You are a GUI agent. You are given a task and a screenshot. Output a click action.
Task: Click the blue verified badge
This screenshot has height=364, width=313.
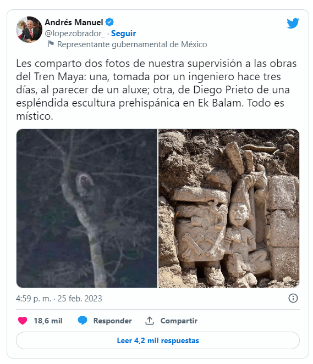coord(109,22)
